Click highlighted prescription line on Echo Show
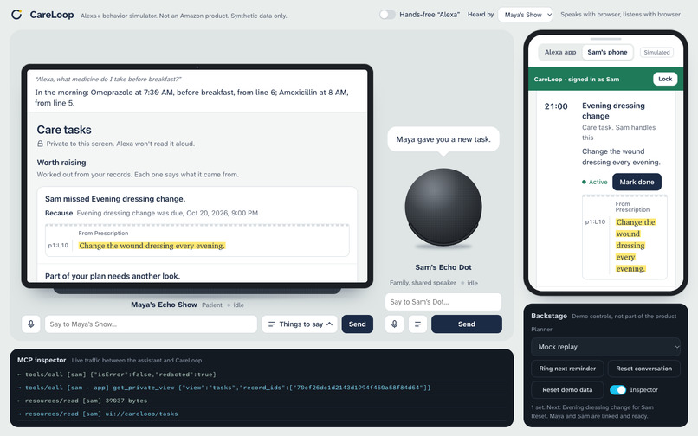 tap(152, 246)
